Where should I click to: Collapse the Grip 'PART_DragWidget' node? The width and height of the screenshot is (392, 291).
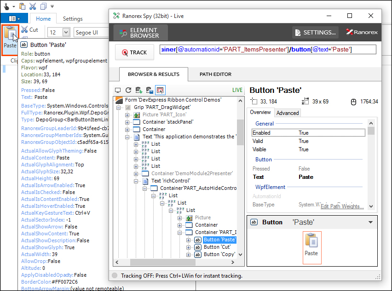(x=119, y=108)
